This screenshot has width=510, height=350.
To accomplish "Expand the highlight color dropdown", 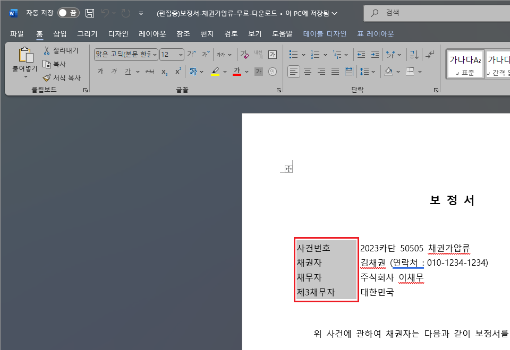I will [x=224, y=72].
